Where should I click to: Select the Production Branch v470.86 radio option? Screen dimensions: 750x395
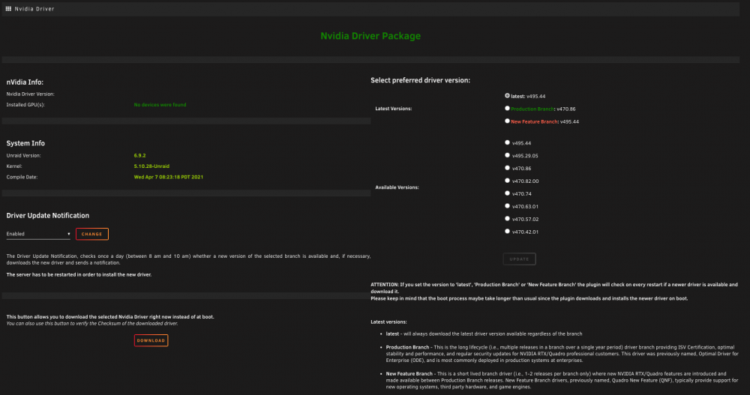point(507,109)
